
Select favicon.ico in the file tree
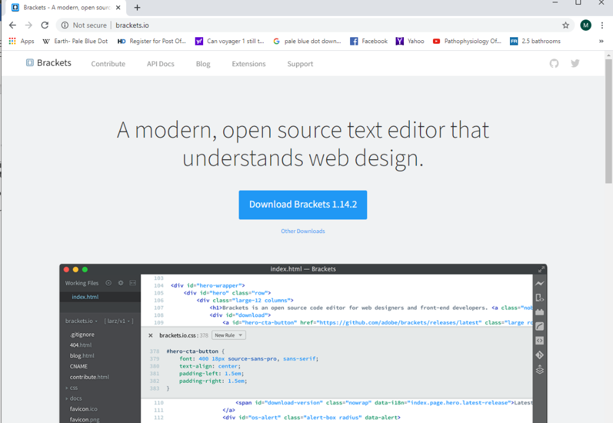click(x=84, y=409)
